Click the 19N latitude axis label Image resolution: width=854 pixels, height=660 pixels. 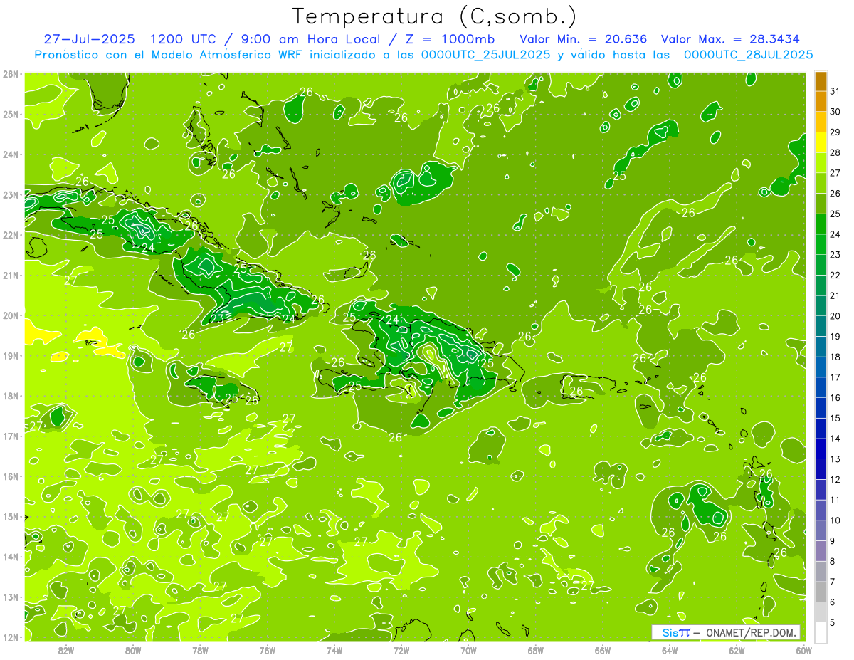tap(10, 355)
